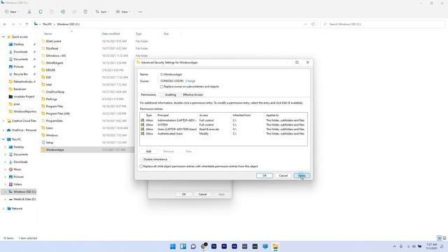Click Cancel in Advanced Security Settings dialog
Viewport: 448px width, 252px height.
point(283,176)
